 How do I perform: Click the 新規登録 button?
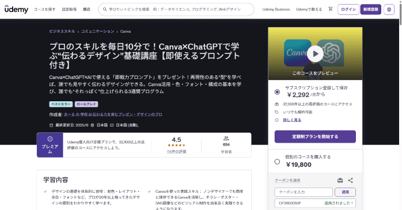coord(371,9)
